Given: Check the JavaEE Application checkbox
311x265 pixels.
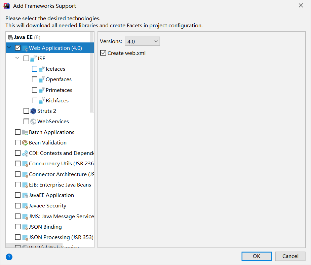Looking at the screenshot, I should click(18, 195).
